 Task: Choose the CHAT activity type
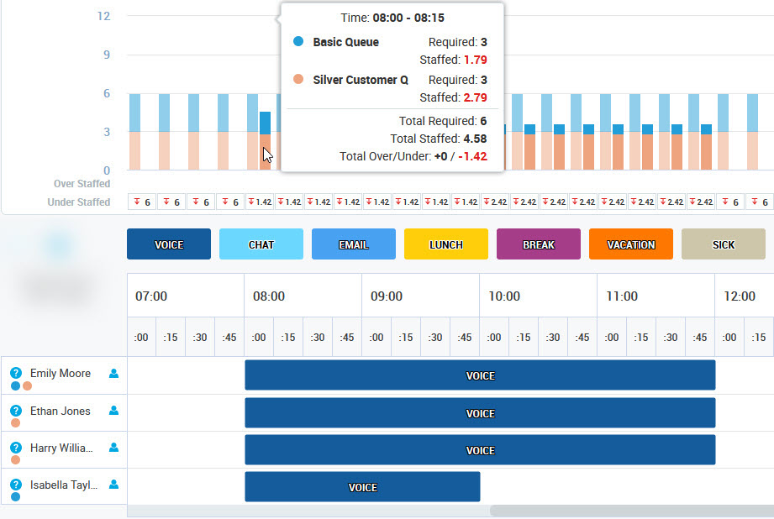(261, 244)
